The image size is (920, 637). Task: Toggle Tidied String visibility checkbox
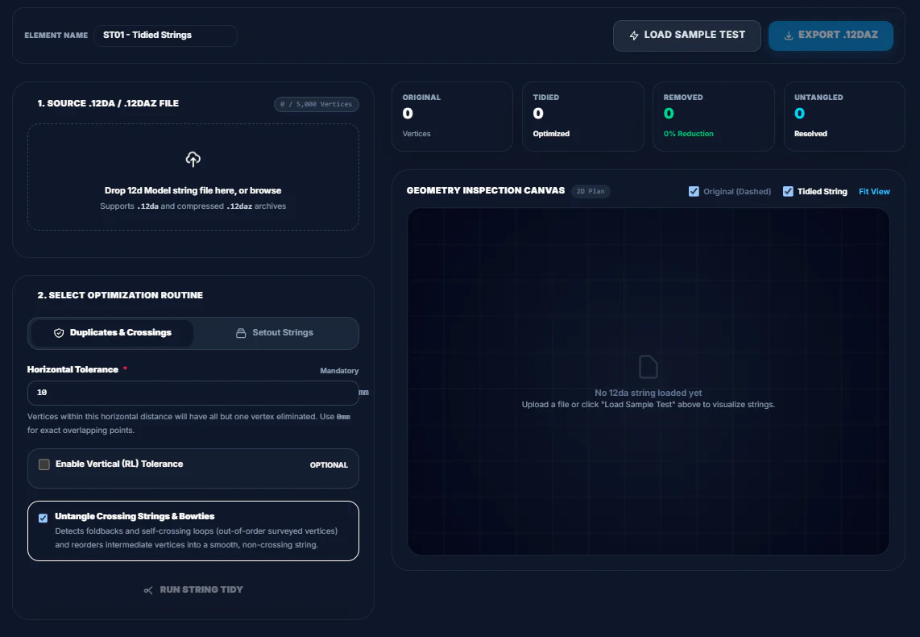tap(788, 191)
